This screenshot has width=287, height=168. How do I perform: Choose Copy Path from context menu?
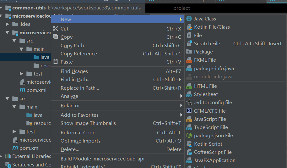click(118, 45)
